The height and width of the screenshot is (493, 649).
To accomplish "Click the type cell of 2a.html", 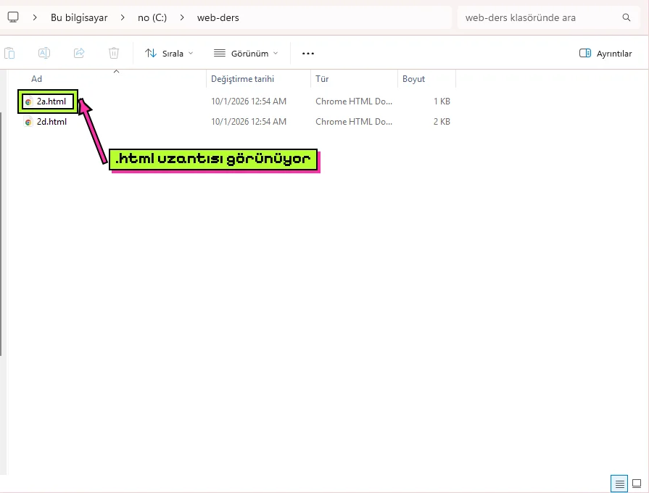I will (x=354, y=101).
